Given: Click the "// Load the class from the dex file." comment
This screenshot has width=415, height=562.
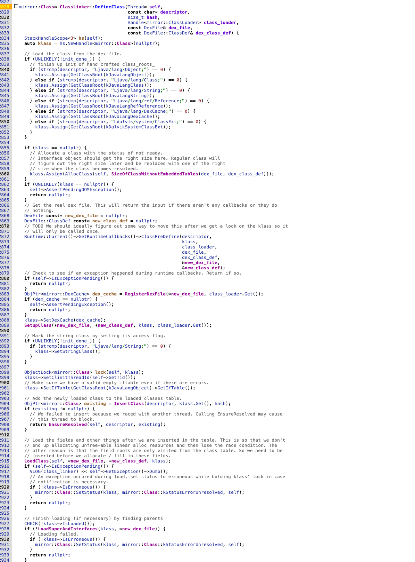Looking at the screenshot, I should 73,54.
